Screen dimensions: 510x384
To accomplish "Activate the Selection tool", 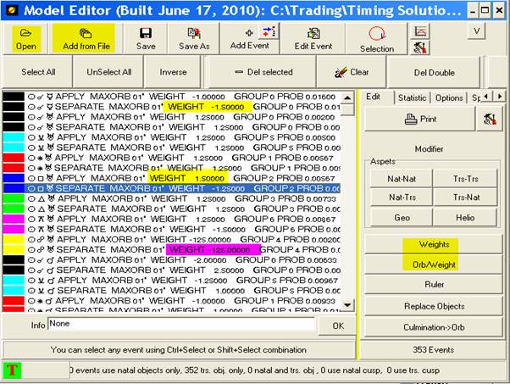I will [377, 39].
